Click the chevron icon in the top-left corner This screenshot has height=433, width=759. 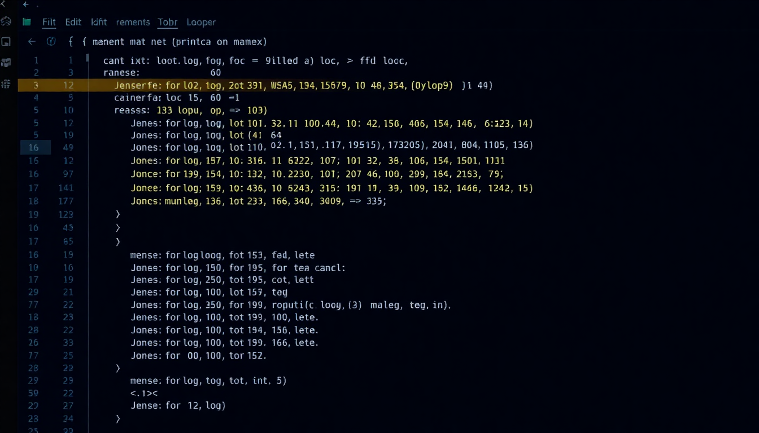[x=3, y=5]
